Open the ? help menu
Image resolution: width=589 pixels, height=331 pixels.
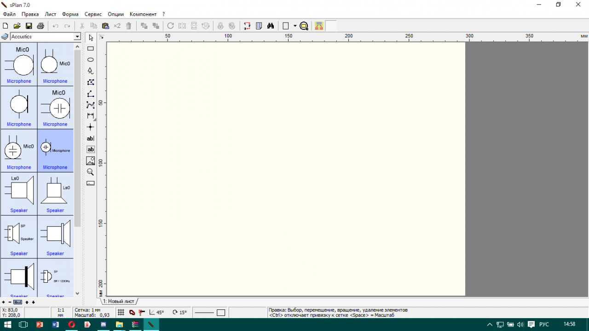(163, 14)
